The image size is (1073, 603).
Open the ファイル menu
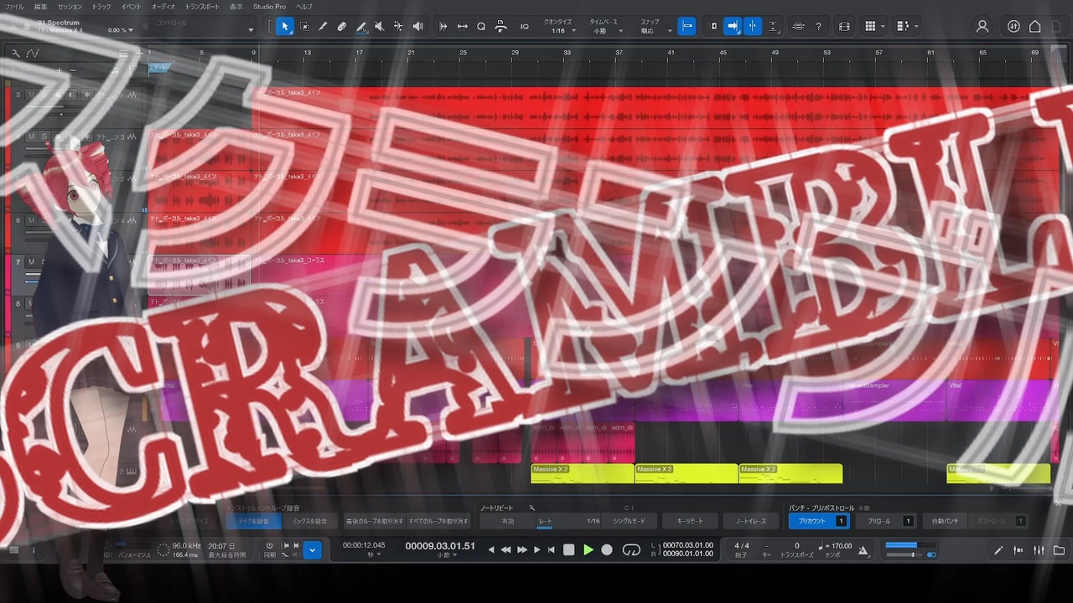(x=14, y=6)
